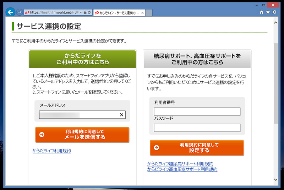
Task: Open からだライフ糖尿病サポート利用規約 link
Action: 180,164
